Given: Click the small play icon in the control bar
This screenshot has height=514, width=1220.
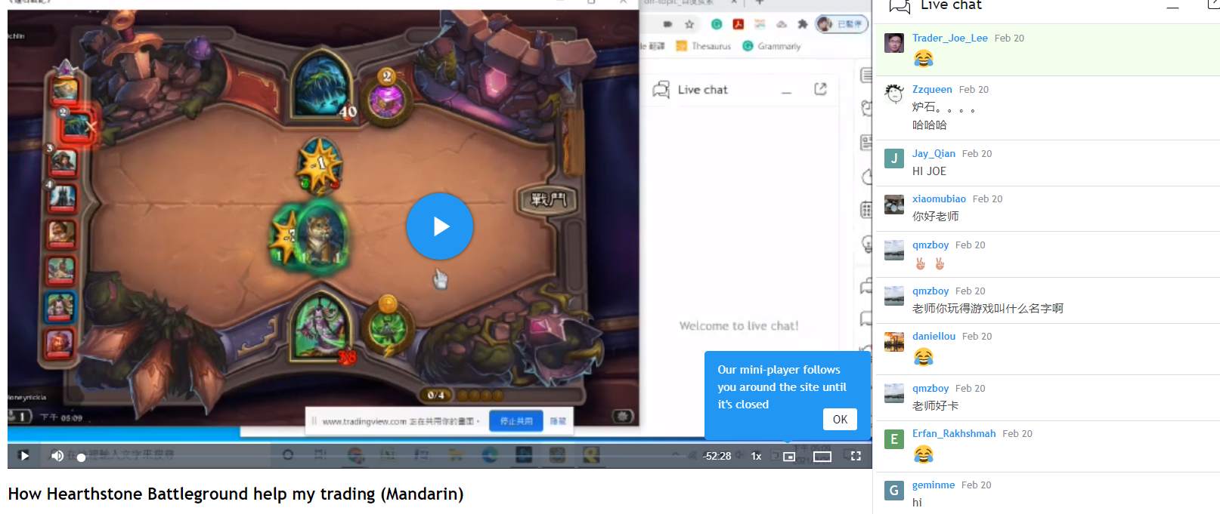Looking at the screenshot, I should pos(24,455).
